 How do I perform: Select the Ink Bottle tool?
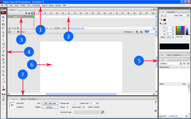click(3, 55)
